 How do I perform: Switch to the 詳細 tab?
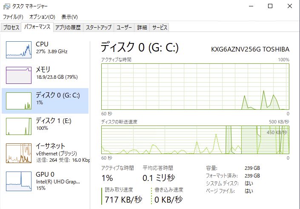pyautogui.click(x=142, y=28)
